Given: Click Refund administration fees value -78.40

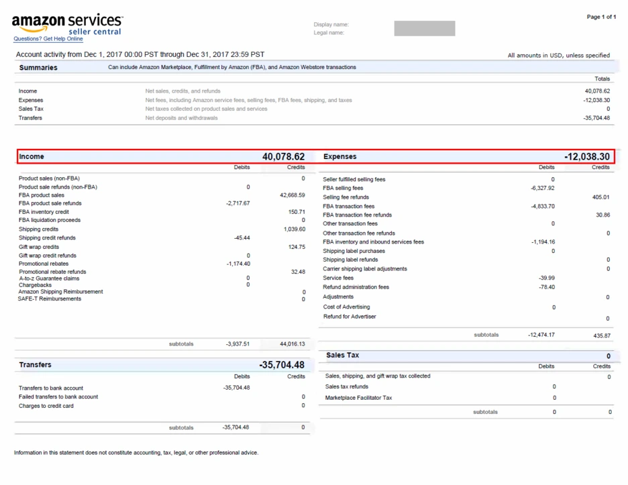Looking at the screenshot, I should click(x=547, y=286).
